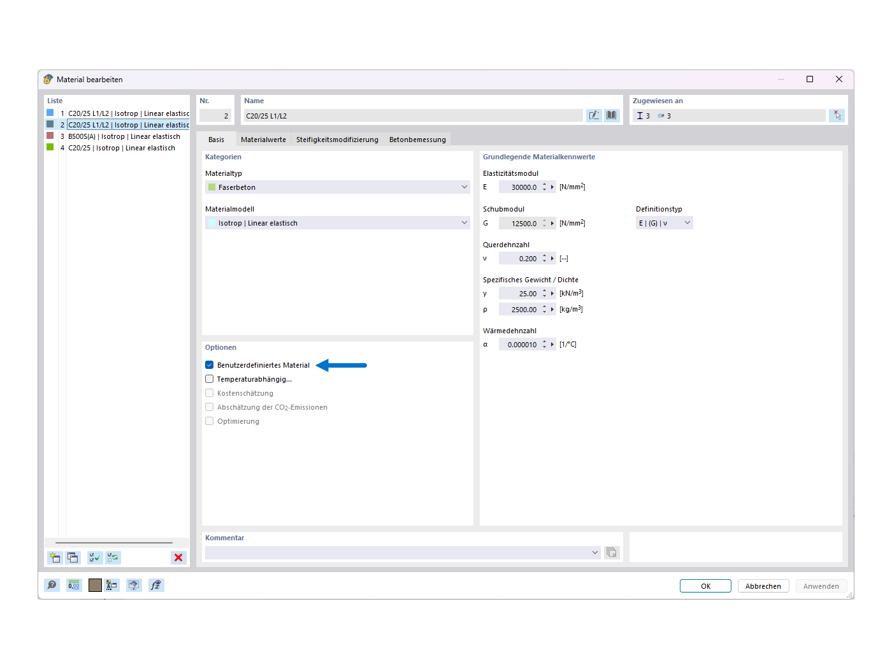This screenshot has height=669, width=892.
Task: Open units settings via 0.00 icon
Action: [x=74, y=585]
